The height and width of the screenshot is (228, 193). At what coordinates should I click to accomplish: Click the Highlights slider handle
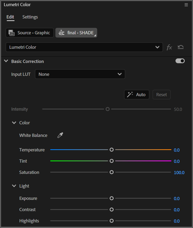[112, 221]
